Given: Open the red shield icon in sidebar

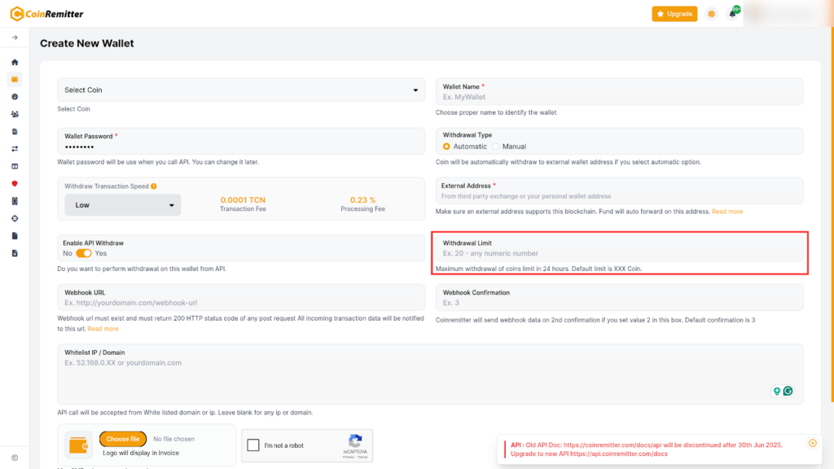Looking at the screenshot, I should pos(15,183).
